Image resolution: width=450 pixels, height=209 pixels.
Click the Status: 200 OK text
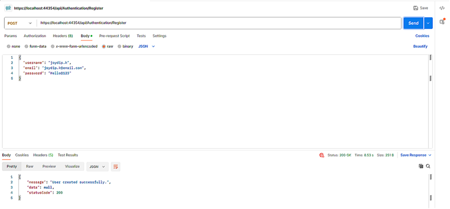pos(339,155)
